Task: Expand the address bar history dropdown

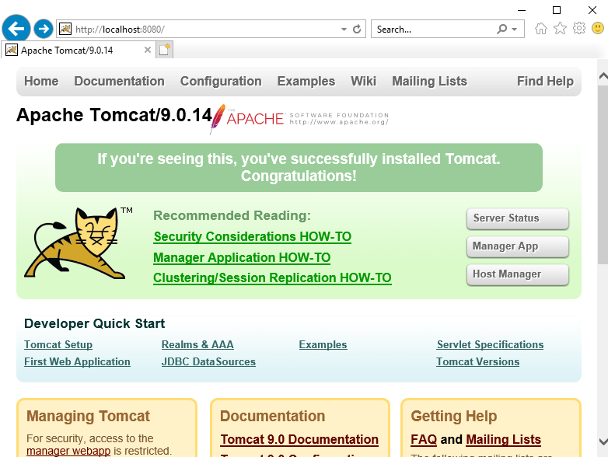Action: 344,29
